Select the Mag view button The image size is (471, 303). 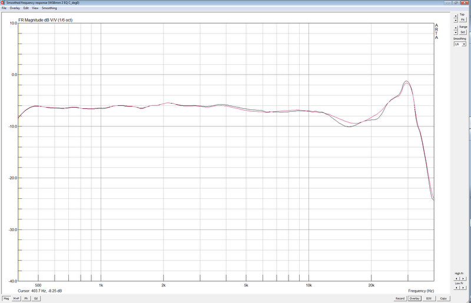click(6, 298)
